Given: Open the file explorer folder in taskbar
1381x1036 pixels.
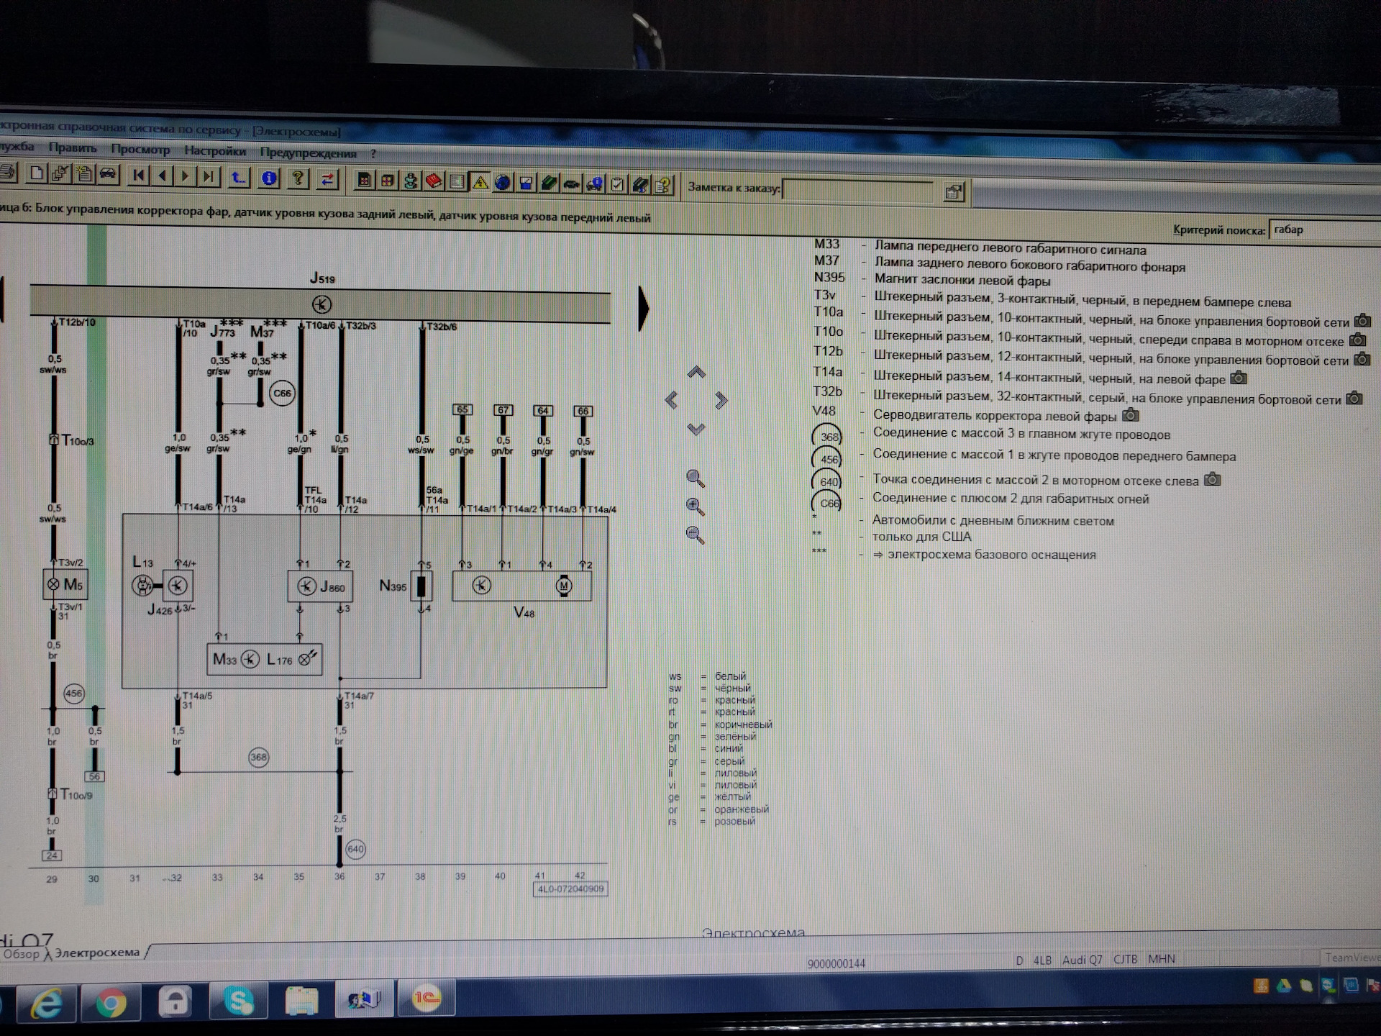Looking at the screenshot, I should (x=301, y=1000).
